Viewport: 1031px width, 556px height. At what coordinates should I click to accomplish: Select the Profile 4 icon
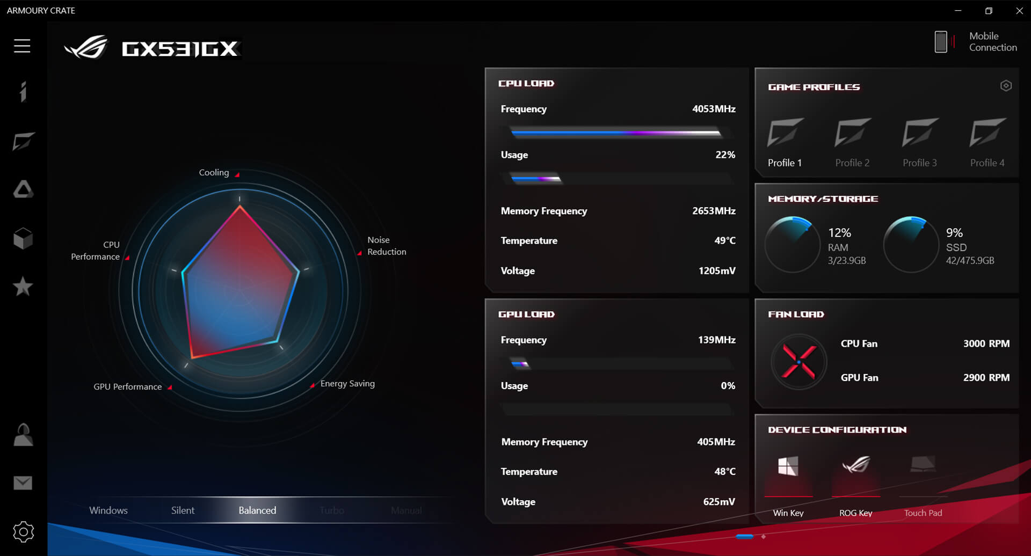coord(988,132)
